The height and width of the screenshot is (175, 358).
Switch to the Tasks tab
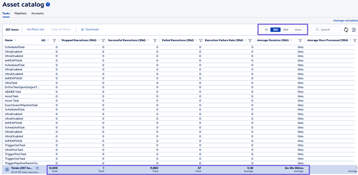[6, 13]
